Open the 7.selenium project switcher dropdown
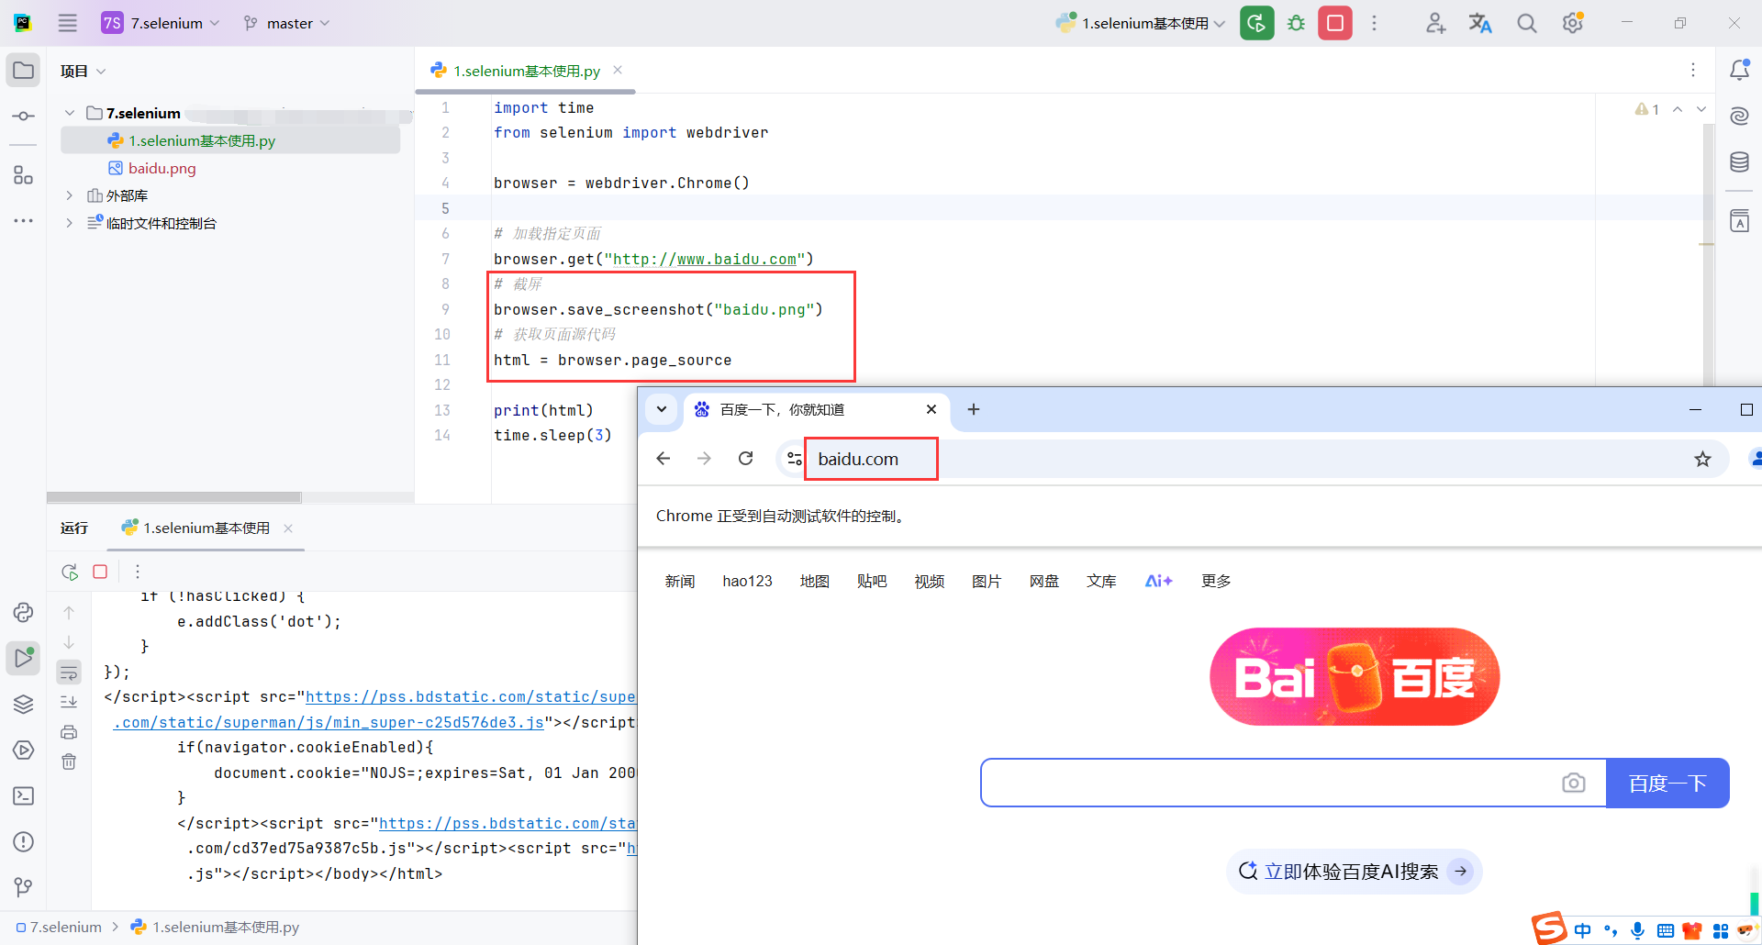The height and width of the screenshot is (945, 1762). [x=162, y=23]
